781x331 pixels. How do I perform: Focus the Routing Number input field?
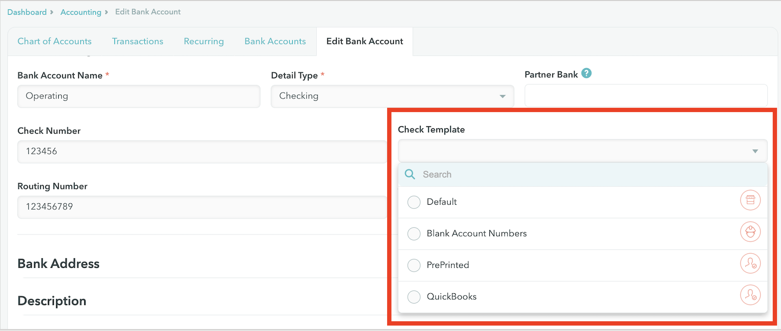tap(202, 207)
